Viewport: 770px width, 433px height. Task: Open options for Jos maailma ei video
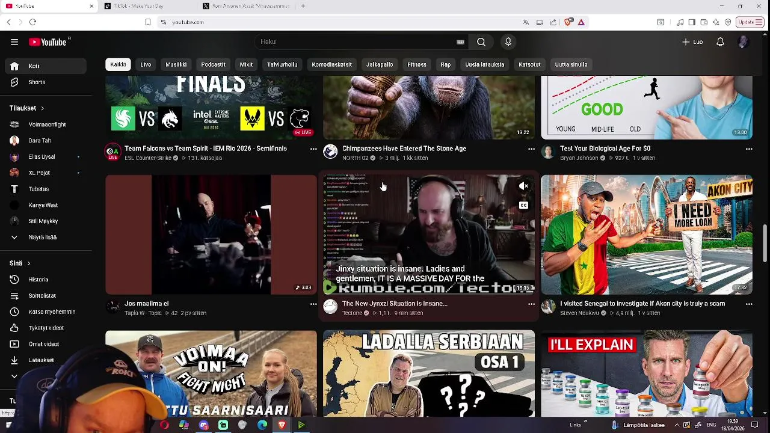pos(313,304)
